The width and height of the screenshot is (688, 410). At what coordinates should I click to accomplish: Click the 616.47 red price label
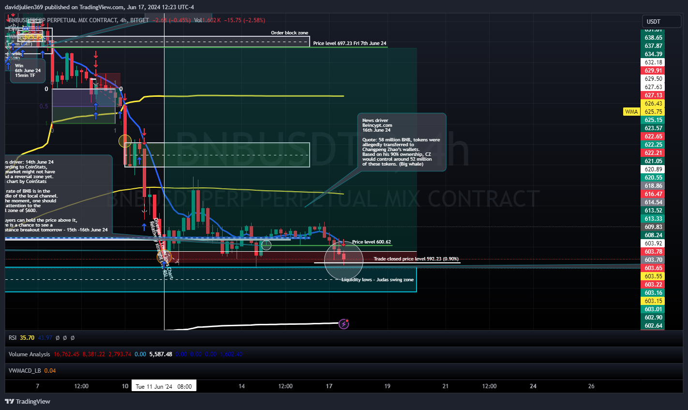(653, 194)
